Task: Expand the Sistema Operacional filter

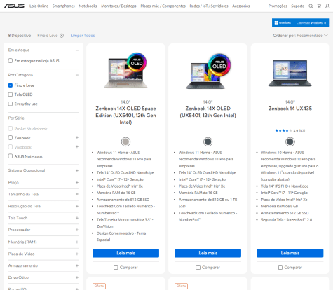Action: click(77, 170)
